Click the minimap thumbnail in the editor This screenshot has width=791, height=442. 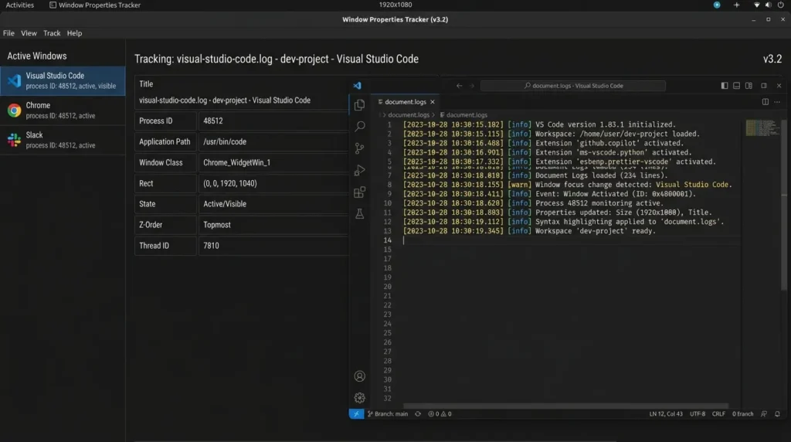(762, 127)
